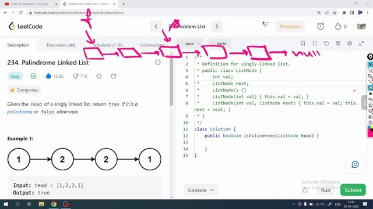Image resolution: width=373 pixels, height=209 pixels.
Task: Open the Solutions (7.1K) tab
Action: tap(108, 45)
